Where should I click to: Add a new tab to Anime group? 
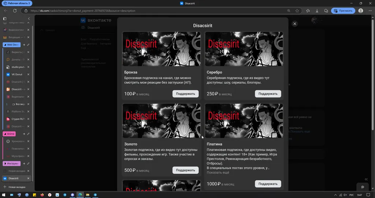point(24,134)
